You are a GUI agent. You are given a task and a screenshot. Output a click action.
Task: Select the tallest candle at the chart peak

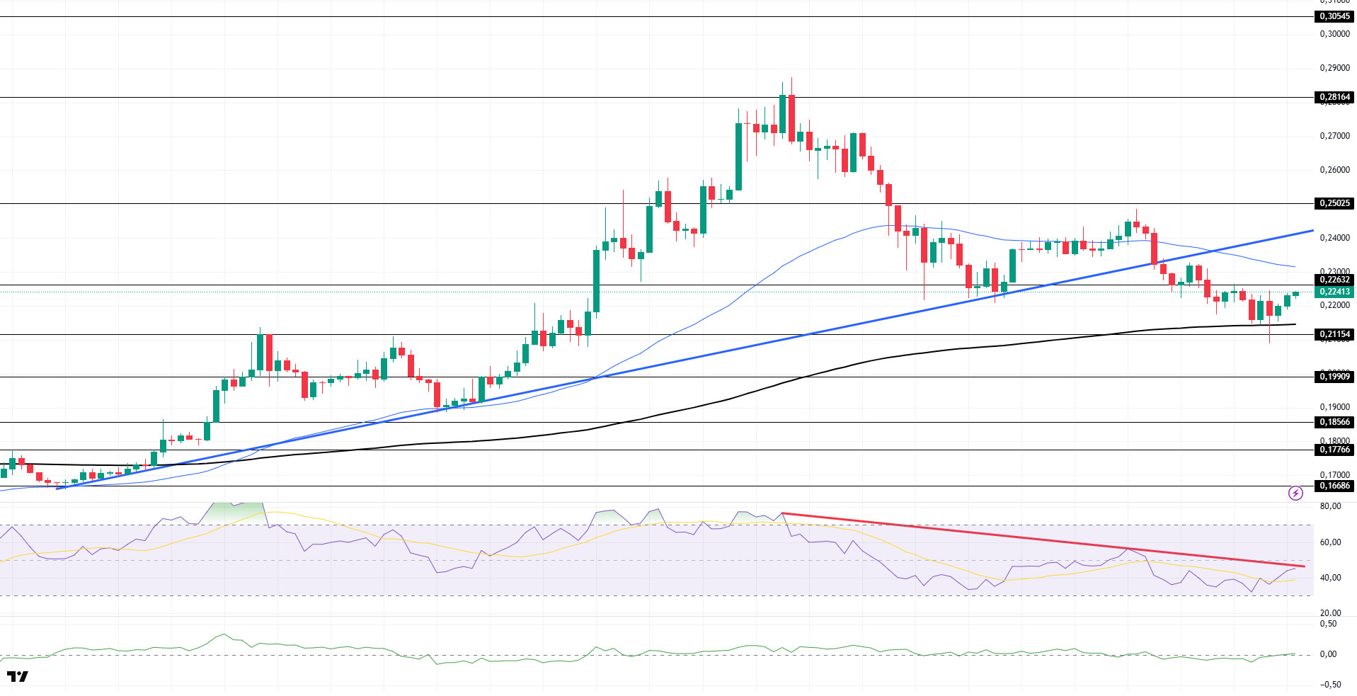click(x=791, y=118)
